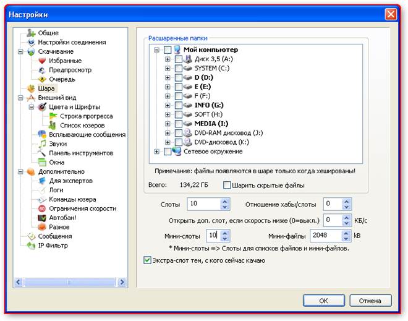Click the sidebar scroll right arrow

click(x=122, y=282)
